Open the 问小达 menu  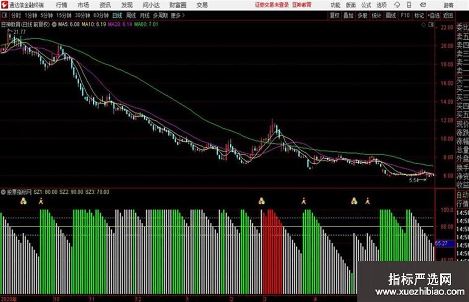click(x=151, y=5)
